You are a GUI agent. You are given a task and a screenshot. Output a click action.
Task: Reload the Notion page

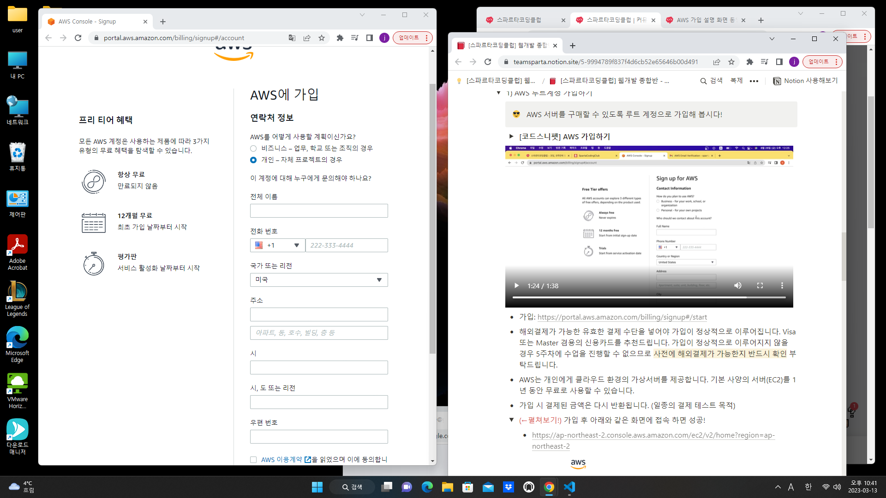coord(488,62)
